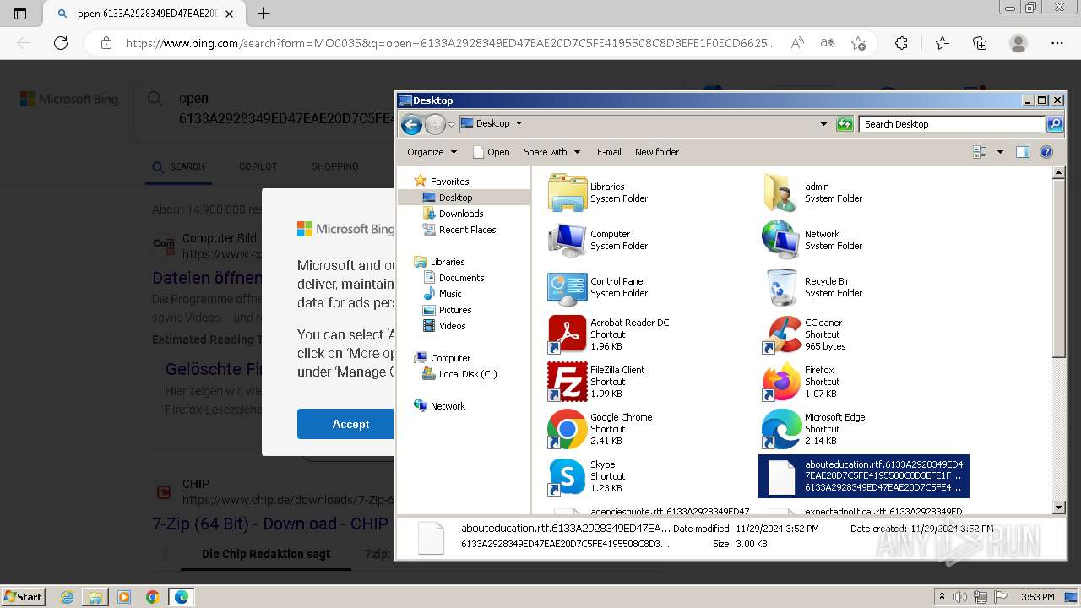Click Edge browser refresh button
The width and height of the screenshot is (1081, 608).
pyautogui.click(x=61, y=43)
